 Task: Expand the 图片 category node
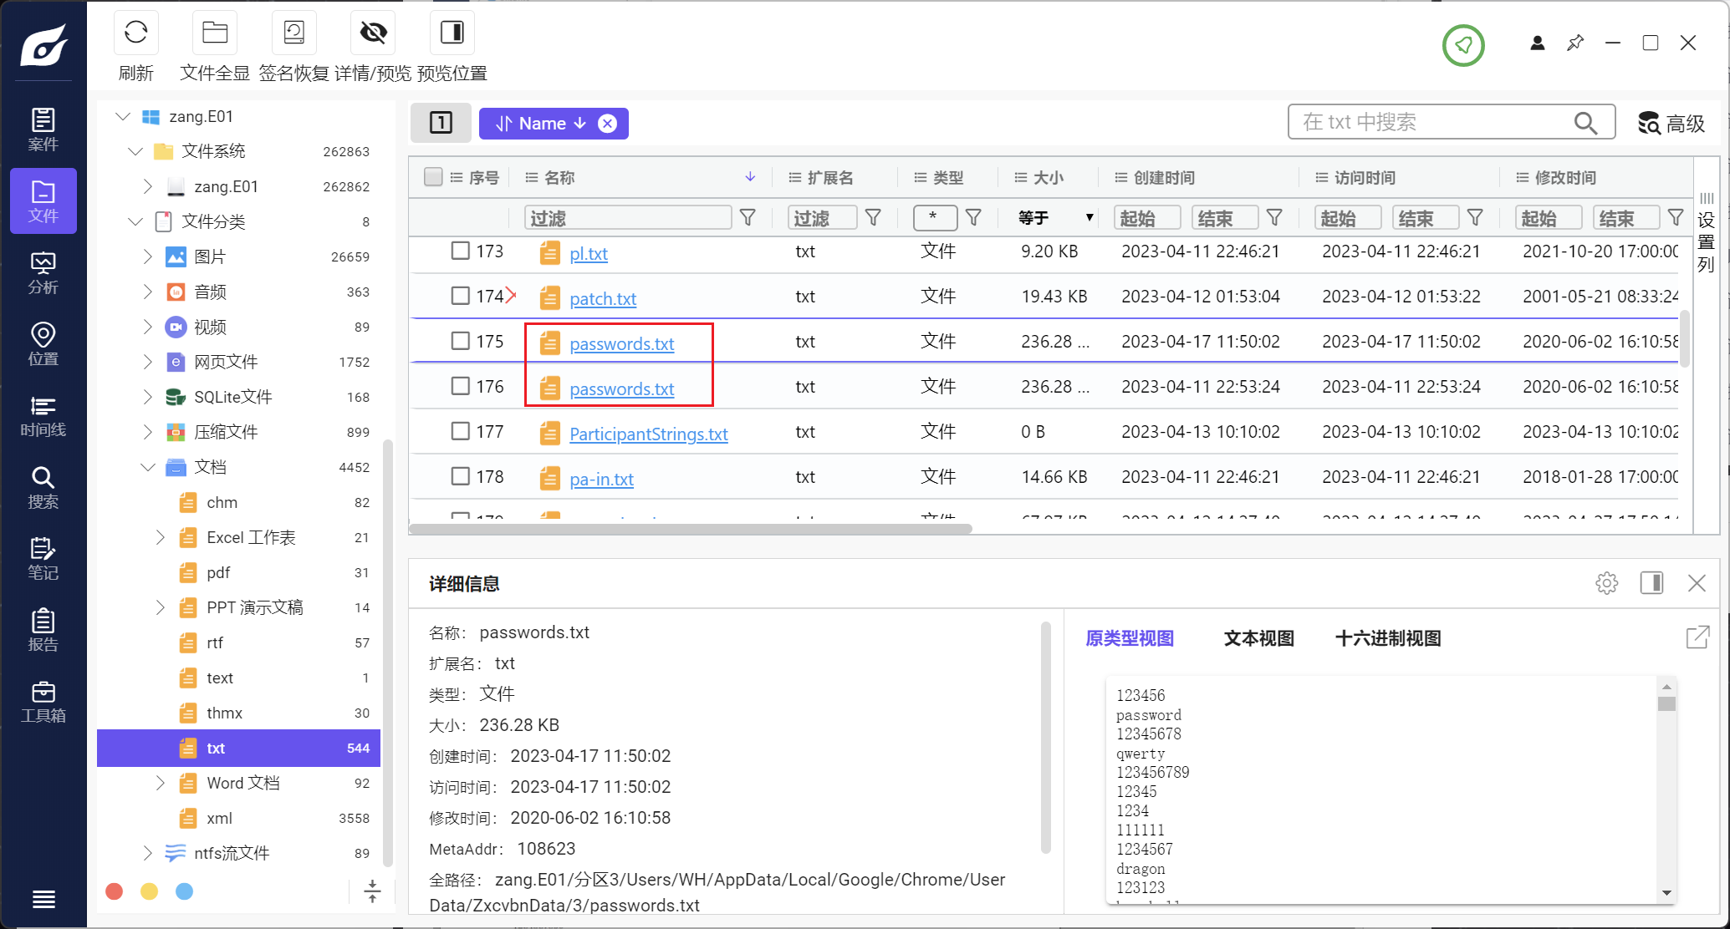pos(148,256)
